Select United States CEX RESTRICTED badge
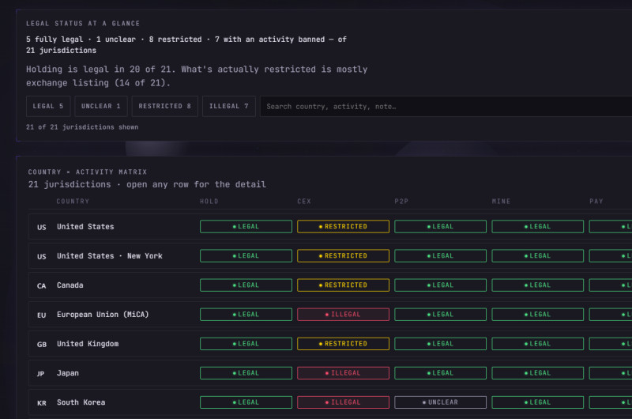 coord(343,227)
